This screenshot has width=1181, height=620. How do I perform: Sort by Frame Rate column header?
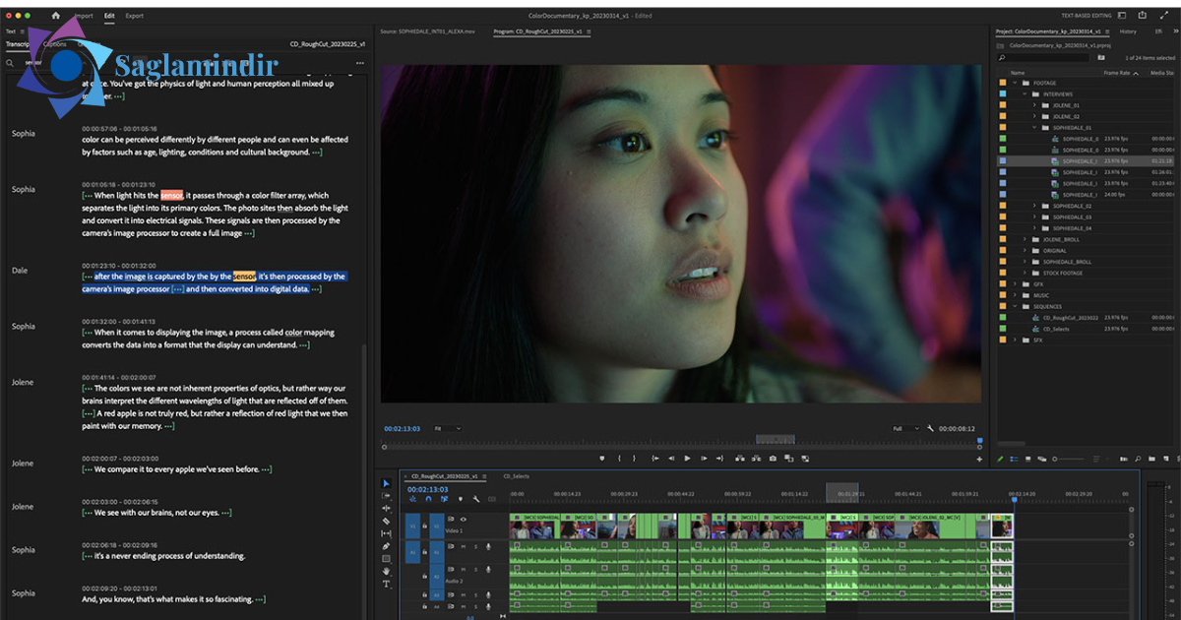(x=1117, y=73)
